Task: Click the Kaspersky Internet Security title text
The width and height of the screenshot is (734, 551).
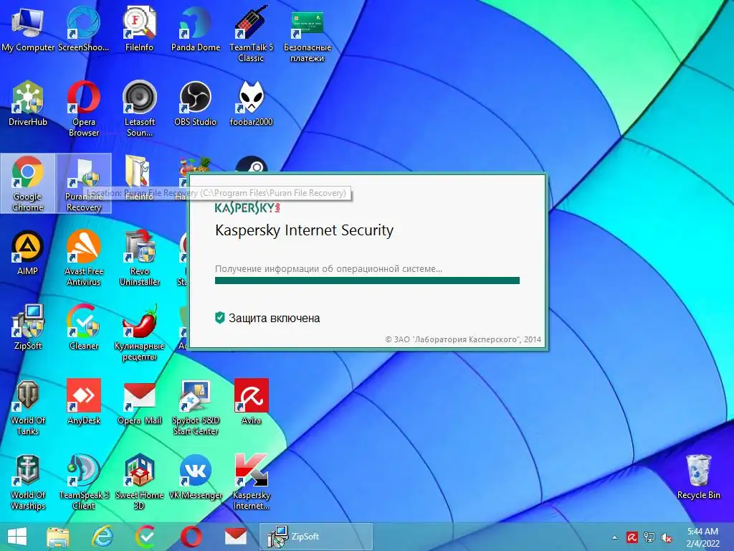Action: (x=304, y=230)
